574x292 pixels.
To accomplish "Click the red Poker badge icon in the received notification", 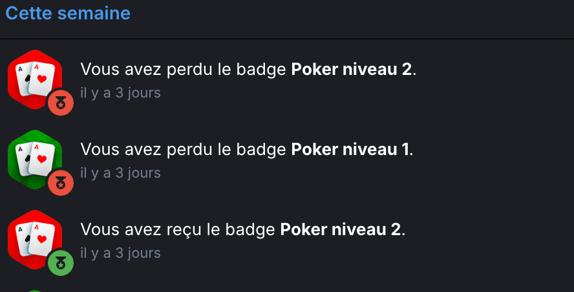I will click(x=32, y=237).
